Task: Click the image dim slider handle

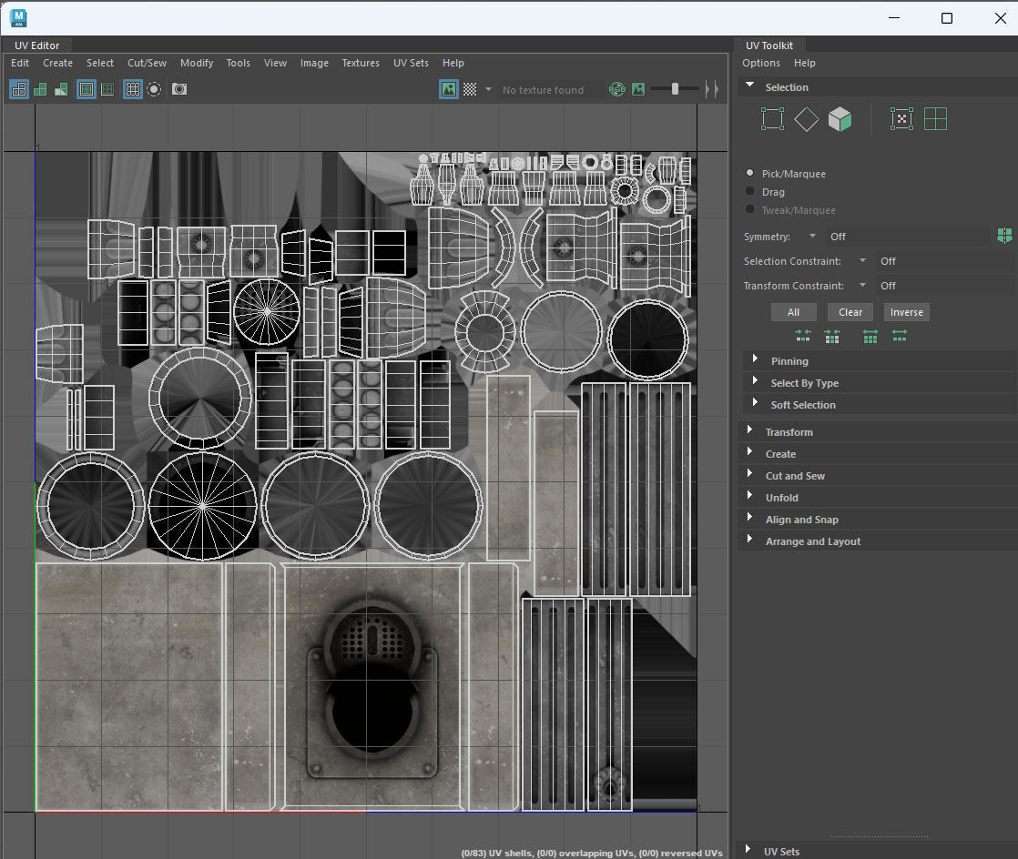Action: [675, 88]
